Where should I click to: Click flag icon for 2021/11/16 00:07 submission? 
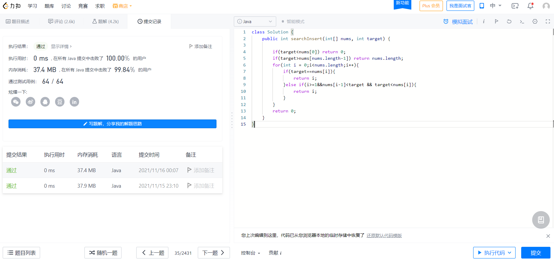coord(189,170)
